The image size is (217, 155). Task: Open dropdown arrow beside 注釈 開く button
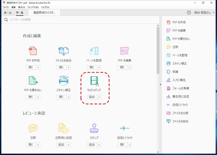click(x=38, y=145)
